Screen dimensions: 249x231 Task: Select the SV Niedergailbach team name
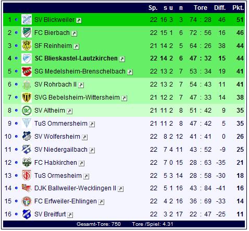coord(61,150)
